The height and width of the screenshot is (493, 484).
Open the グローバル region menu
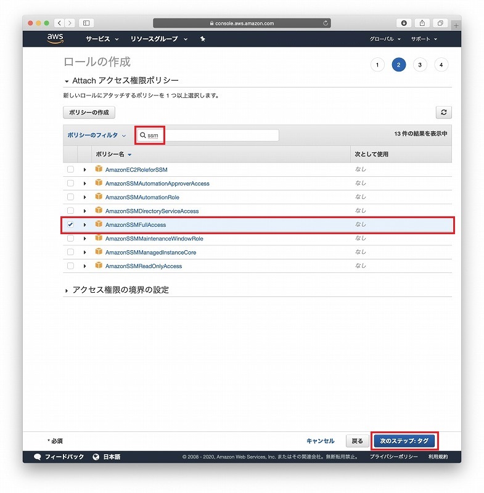pyautogui.click(x=385, y=39)
